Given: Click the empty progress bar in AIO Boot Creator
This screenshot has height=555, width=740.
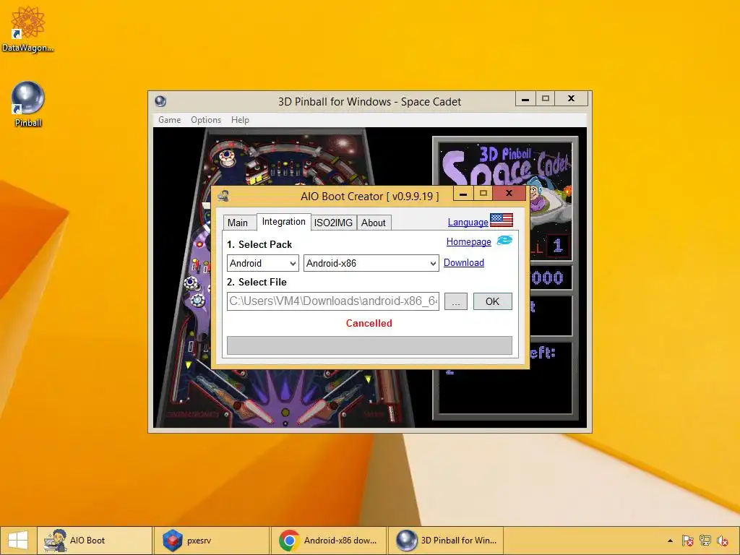Looking at the screenshot, I should (369, 345).
